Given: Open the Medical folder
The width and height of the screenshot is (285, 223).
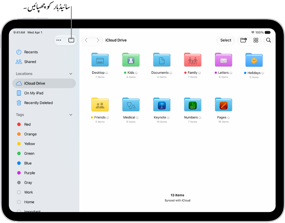Looking at the screenshot, I should click(131, 104).
